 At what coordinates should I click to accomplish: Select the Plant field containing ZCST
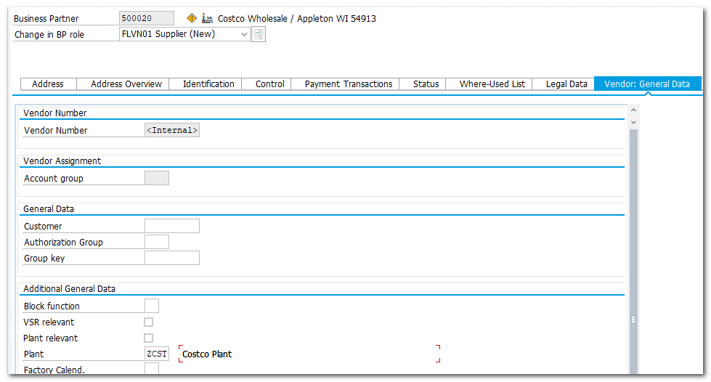[157, 354]
